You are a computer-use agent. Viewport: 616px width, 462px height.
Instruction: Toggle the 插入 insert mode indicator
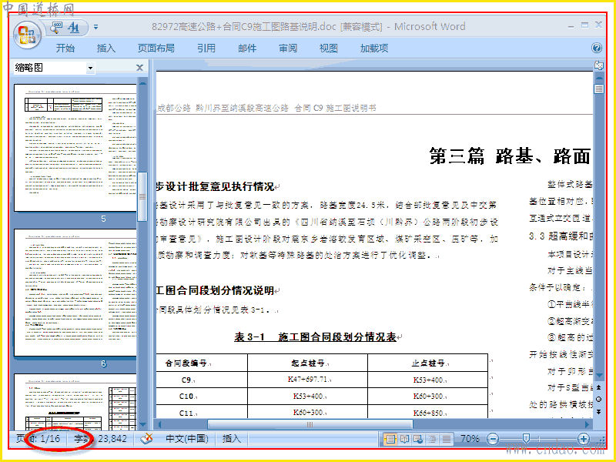coord(232,438)
